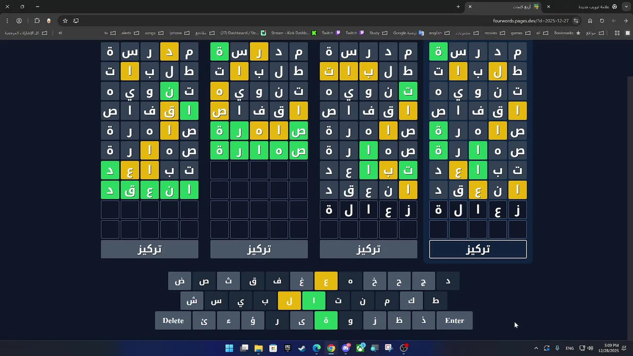633x356 pixels.
Task: Click the outlined تركيز focus button
Action: pyautogui.click(x=478, y=249)
